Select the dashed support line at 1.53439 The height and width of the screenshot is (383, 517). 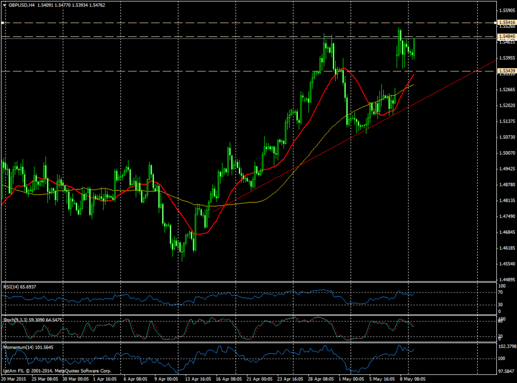click(x=202, y=70)
